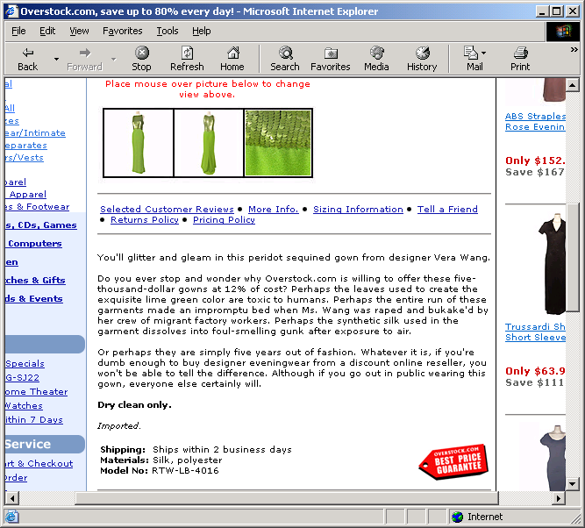Open the More Info. link

(274, 210)
